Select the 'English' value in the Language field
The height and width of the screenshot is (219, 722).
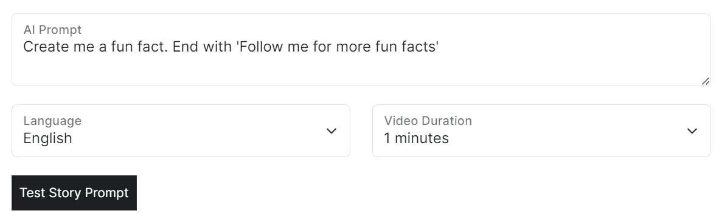pos(48,138)
